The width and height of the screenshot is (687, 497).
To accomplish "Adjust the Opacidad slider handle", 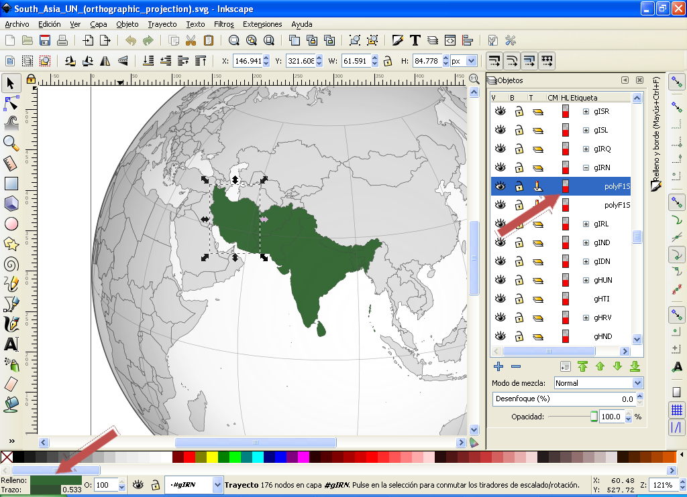I will (x=594, y=417).
